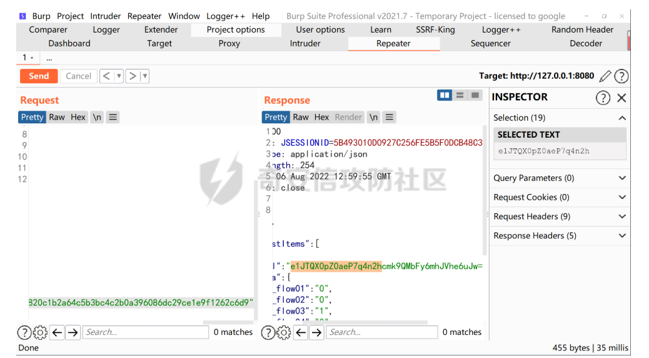Toggle non-printable characters in response
The height and width of the screenshot is (358, 649).
click(373, 117)
